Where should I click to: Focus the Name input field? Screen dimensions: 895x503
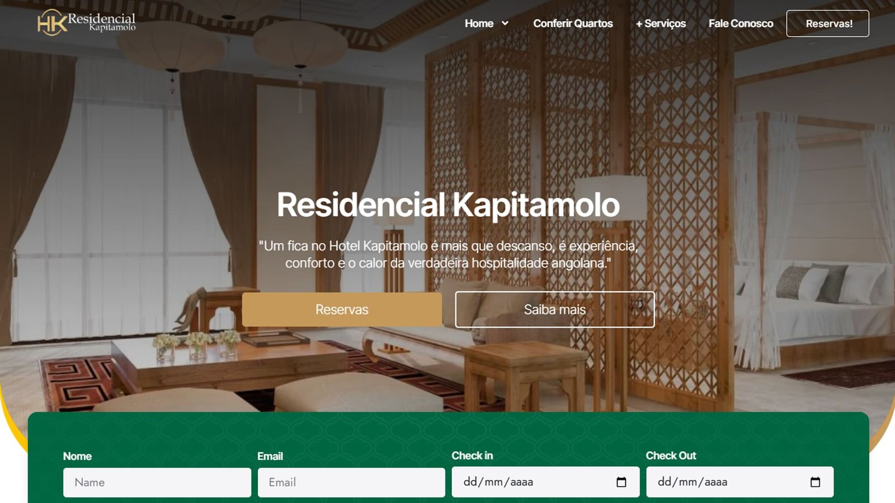pyautogui.click(x=157, y=482)
